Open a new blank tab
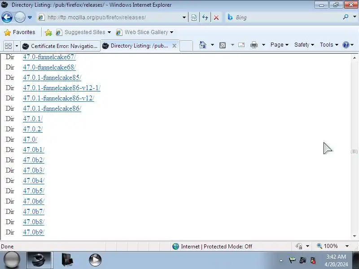359x269 pixels. [x=186, y=46]
